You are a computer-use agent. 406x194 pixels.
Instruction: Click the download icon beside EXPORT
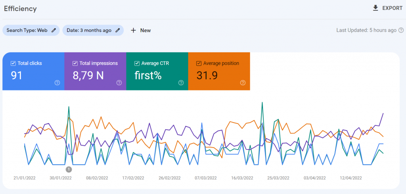[375, 8]
